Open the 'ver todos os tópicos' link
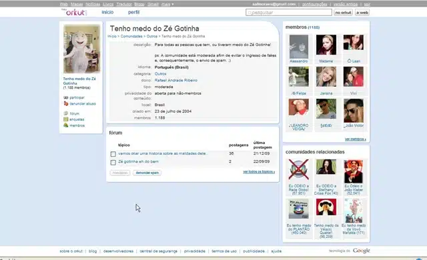 click(259, 172)
